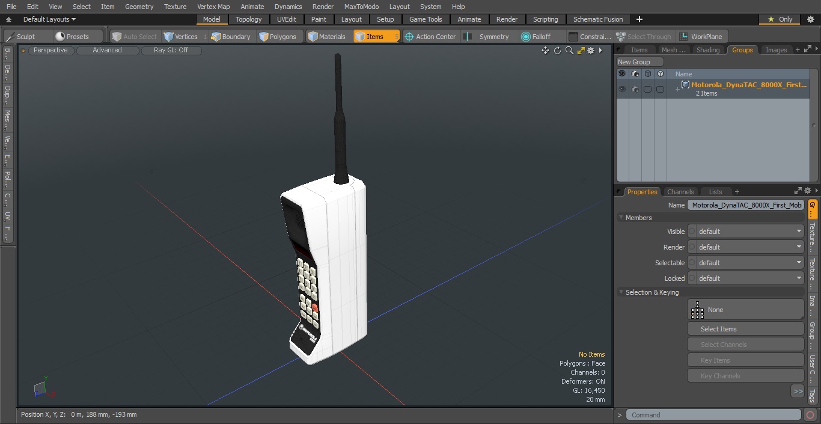Toggle the Selectable channel keying dot
The width and height of the screenshot is (821, 424).
pyautogui.click(x=692, y=263)
